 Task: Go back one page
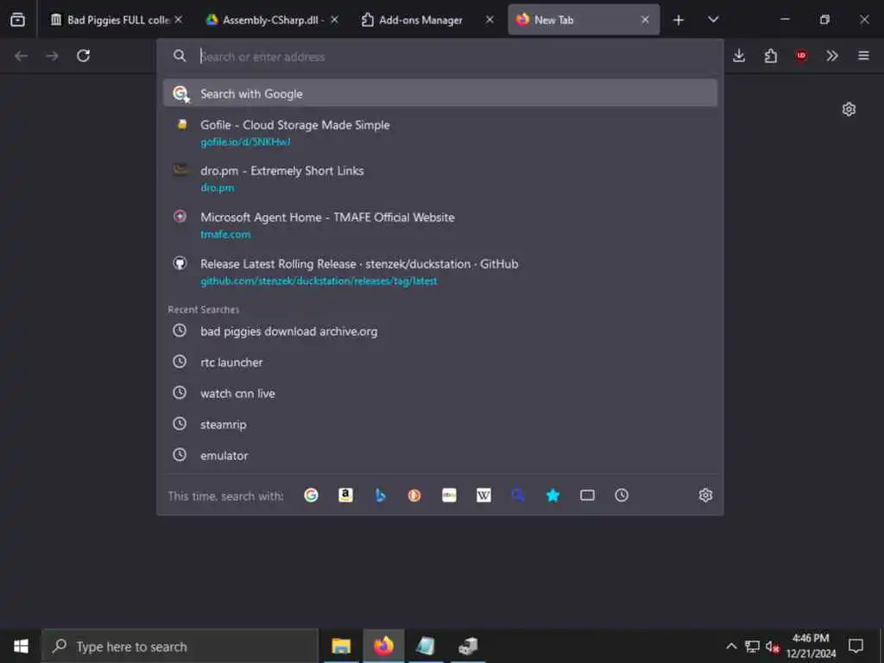point(21,56)
